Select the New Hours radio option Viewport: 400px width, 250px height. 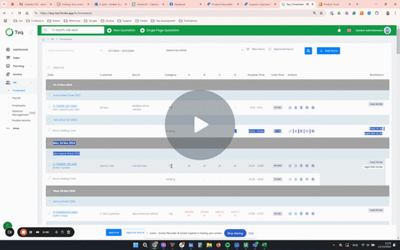(x=248, y=49)
